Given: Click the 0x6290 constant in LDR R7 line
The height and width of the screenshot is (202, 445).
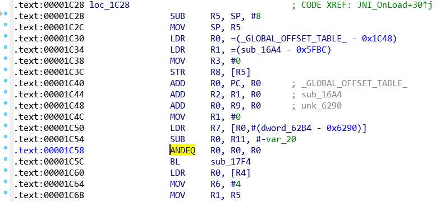Looking at the screenshot, I should pos(342,128).
